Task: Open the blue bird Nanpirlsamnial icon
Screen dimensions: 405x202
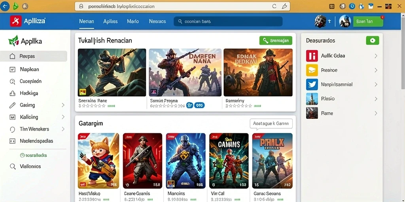Action: 312,84
